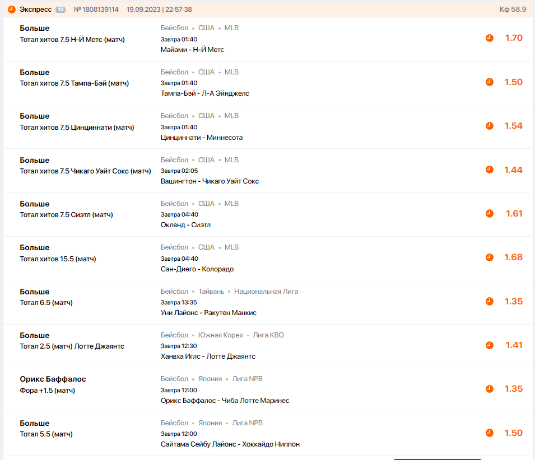Open the Ханвха Иглс - Лотте Джаянтс match
The image size is (535, 460).
(208, 356)
